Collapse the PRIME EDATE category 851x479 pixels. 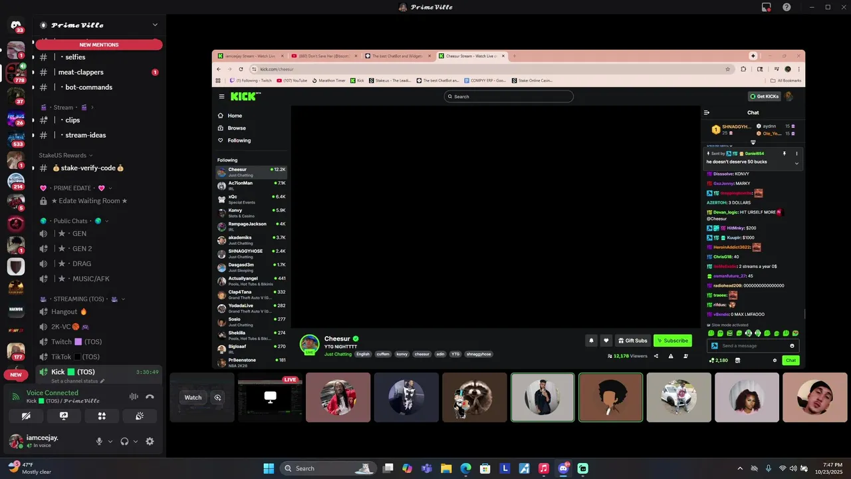pyautogui.click(x=76, y=188)
